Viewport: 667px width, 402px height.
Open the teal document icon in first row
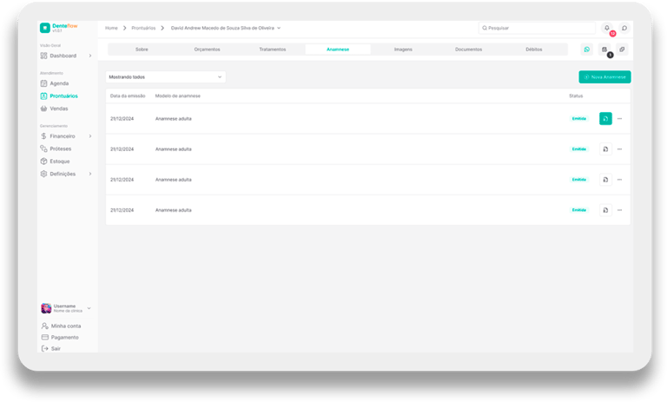pyautogui.click(x=605, y=119)
